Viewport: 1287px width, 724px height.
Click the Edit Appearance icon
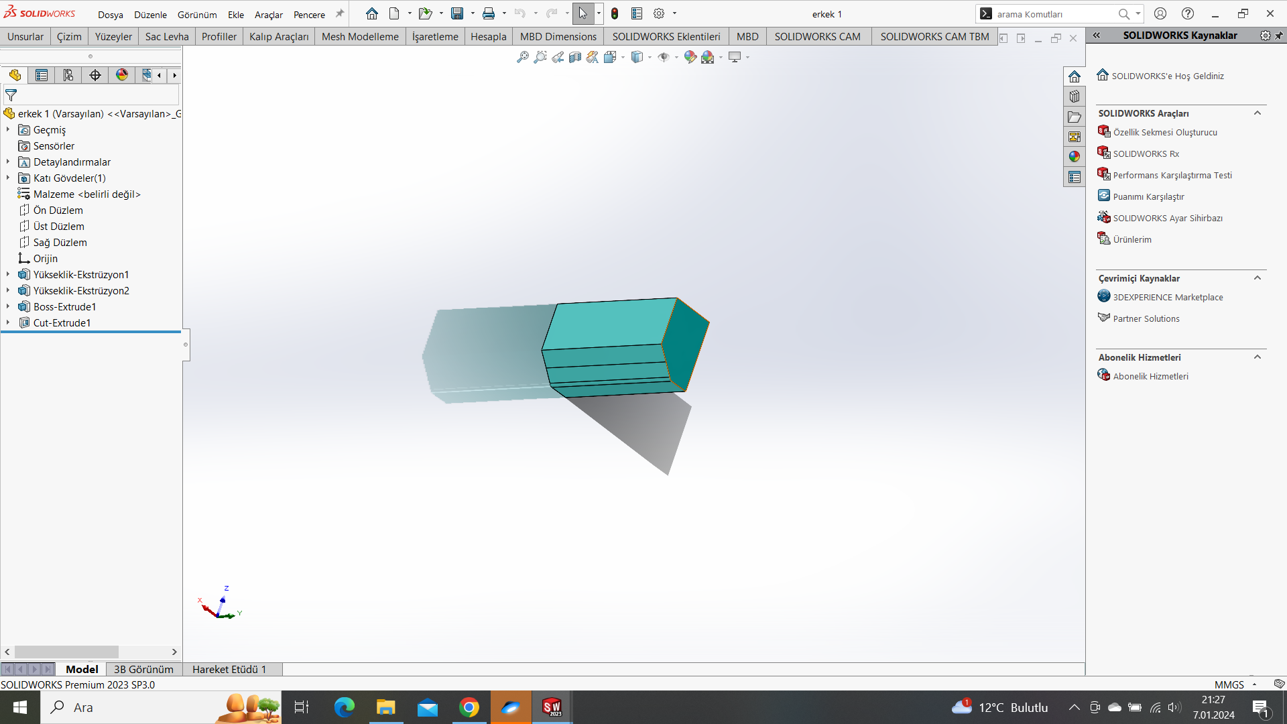point(690,58)
